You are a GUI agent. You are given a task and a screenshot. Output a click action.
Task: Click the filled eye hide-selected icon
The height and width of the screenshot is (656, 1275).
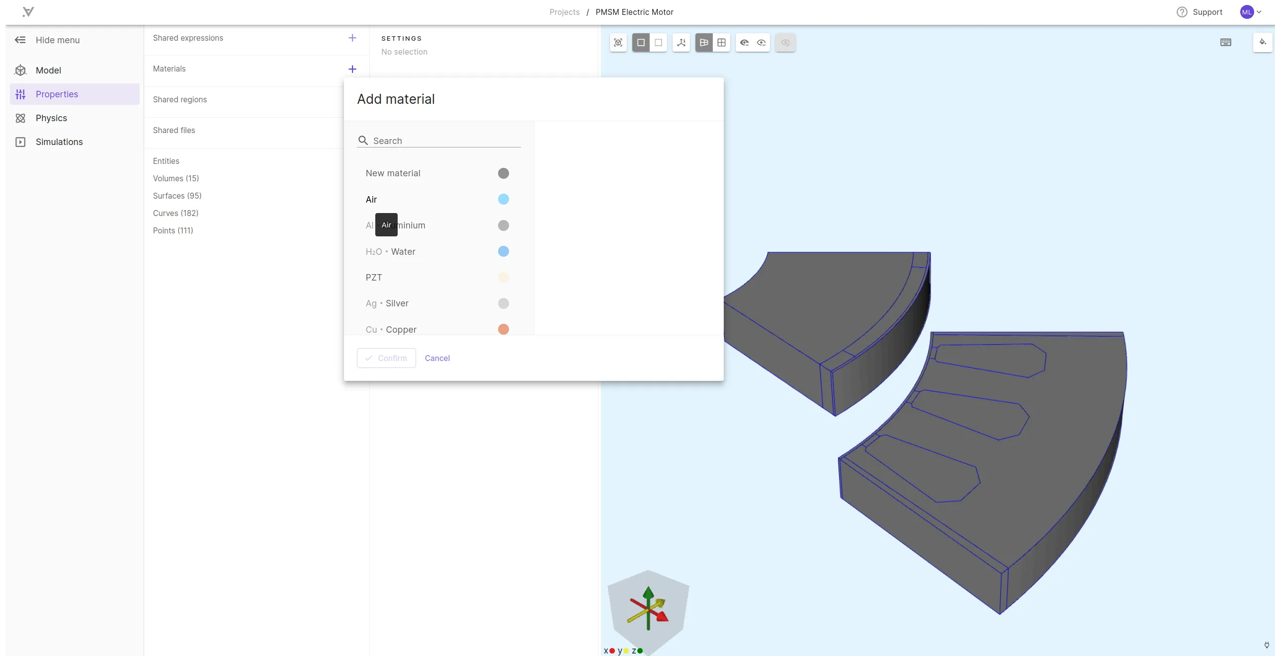tap(744, 43)
